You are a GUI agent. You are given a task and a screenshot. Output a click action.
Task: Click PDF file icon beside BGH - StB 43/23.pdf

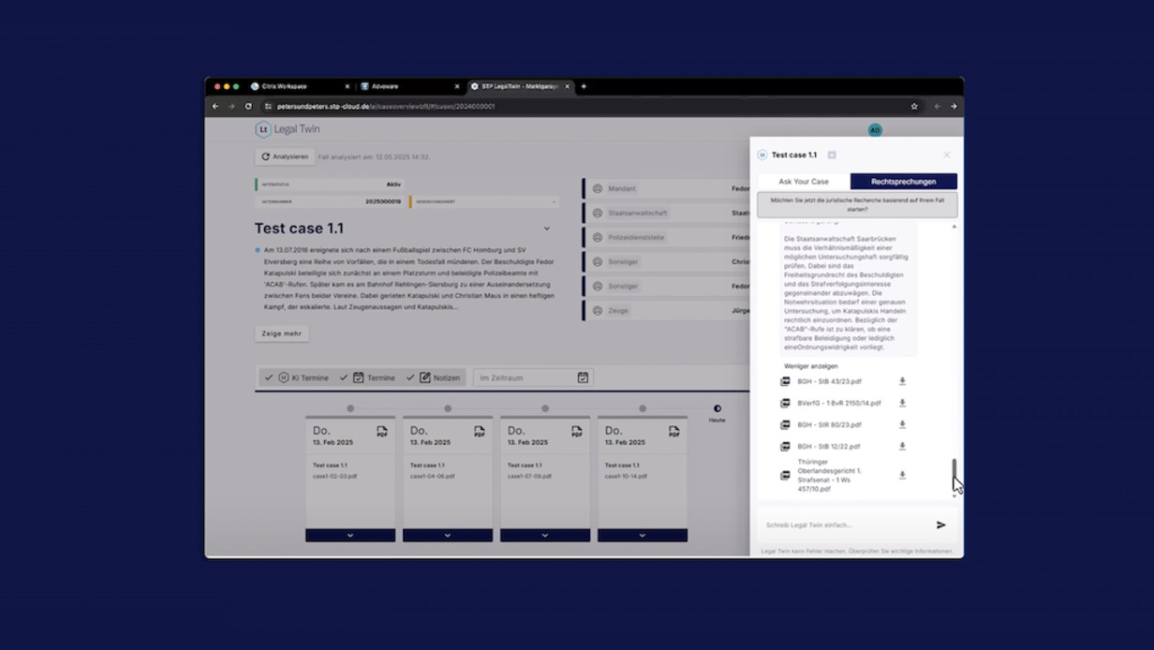786,381
